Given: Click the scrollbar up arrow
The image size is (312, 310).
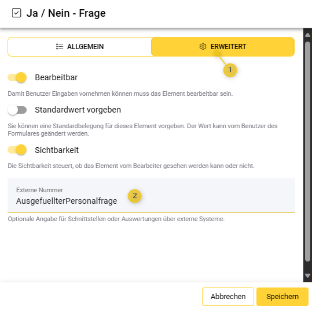Looking at the screenshot, I should 307,35.
